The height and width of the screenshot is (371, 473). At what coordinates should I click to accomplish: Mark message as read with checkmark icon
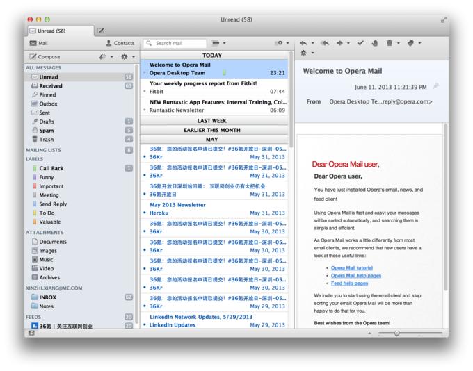coord(360,43)
